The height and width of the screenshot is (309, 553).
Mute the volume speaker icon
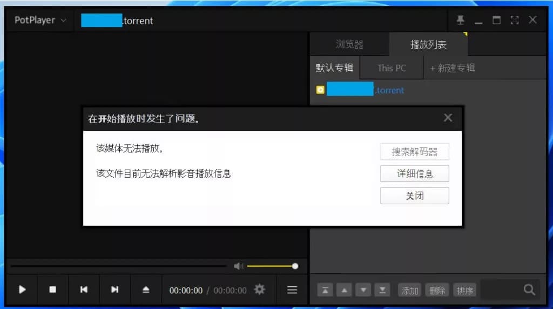tap(238, 266)
